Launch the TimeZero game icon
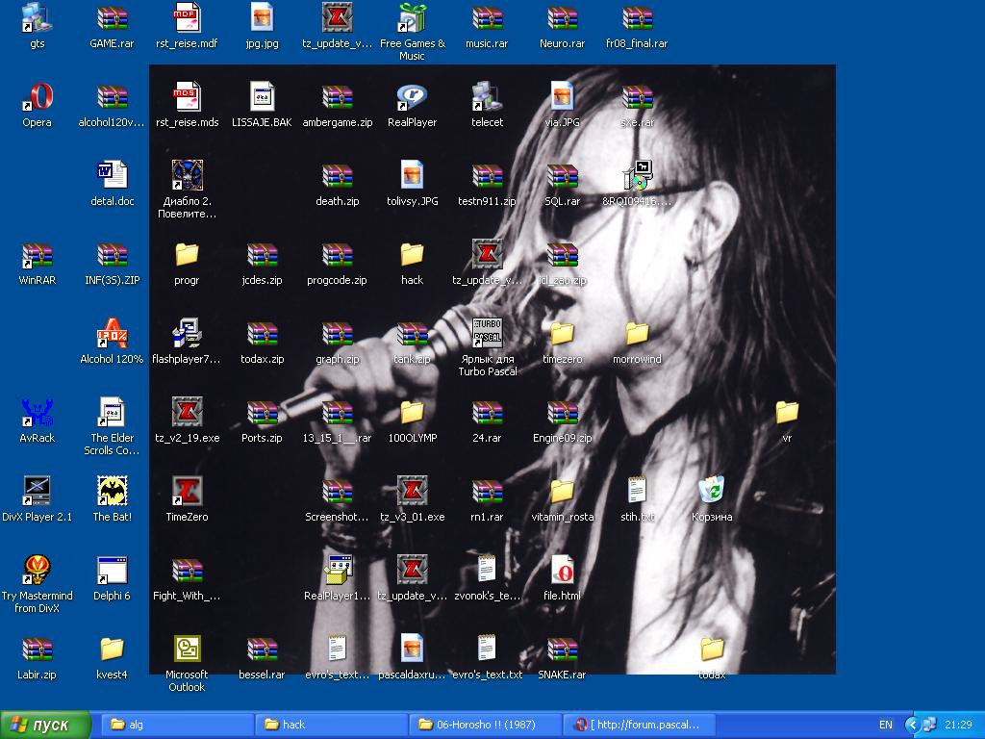Viewport: 985px width, 739px height. 187,492
